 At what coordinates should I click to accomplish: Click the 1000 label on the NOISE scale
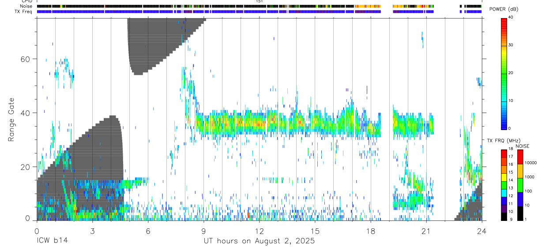click(530, 177)
